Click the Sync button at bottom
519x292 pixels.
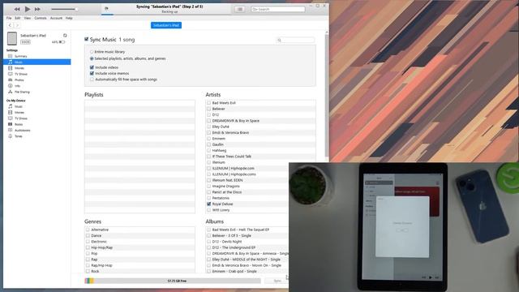tap(277, 281)
